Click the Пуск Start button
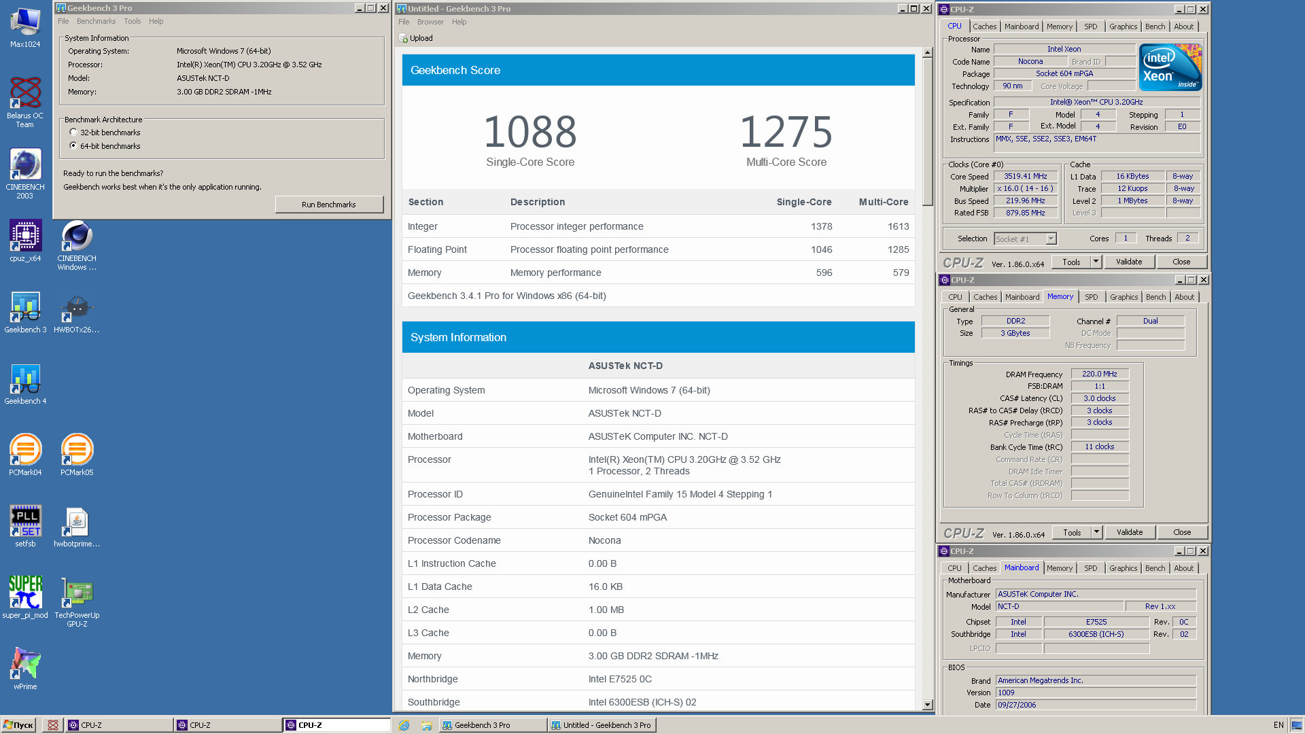The image size is (1305, 734). (18, 725)
